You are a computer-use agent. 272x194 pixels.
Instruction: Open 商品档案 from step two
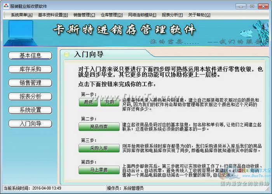coord(99,127)
